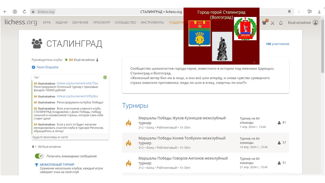Reload the lichess page
325x183 pixels.
[x=24, y=12]
